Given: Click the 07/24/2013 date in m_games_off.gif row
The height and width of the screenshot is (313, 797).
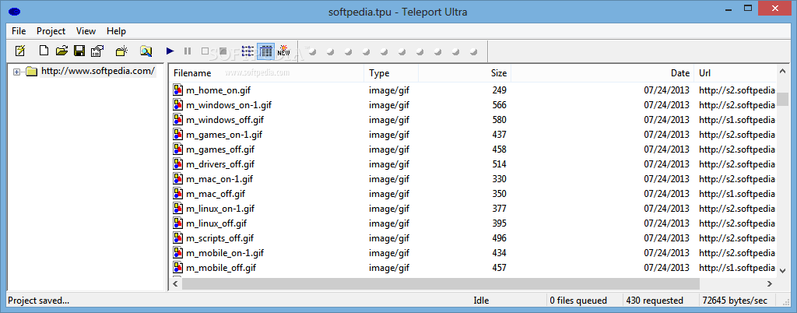Looking at the screenshot, I should 666,149.
